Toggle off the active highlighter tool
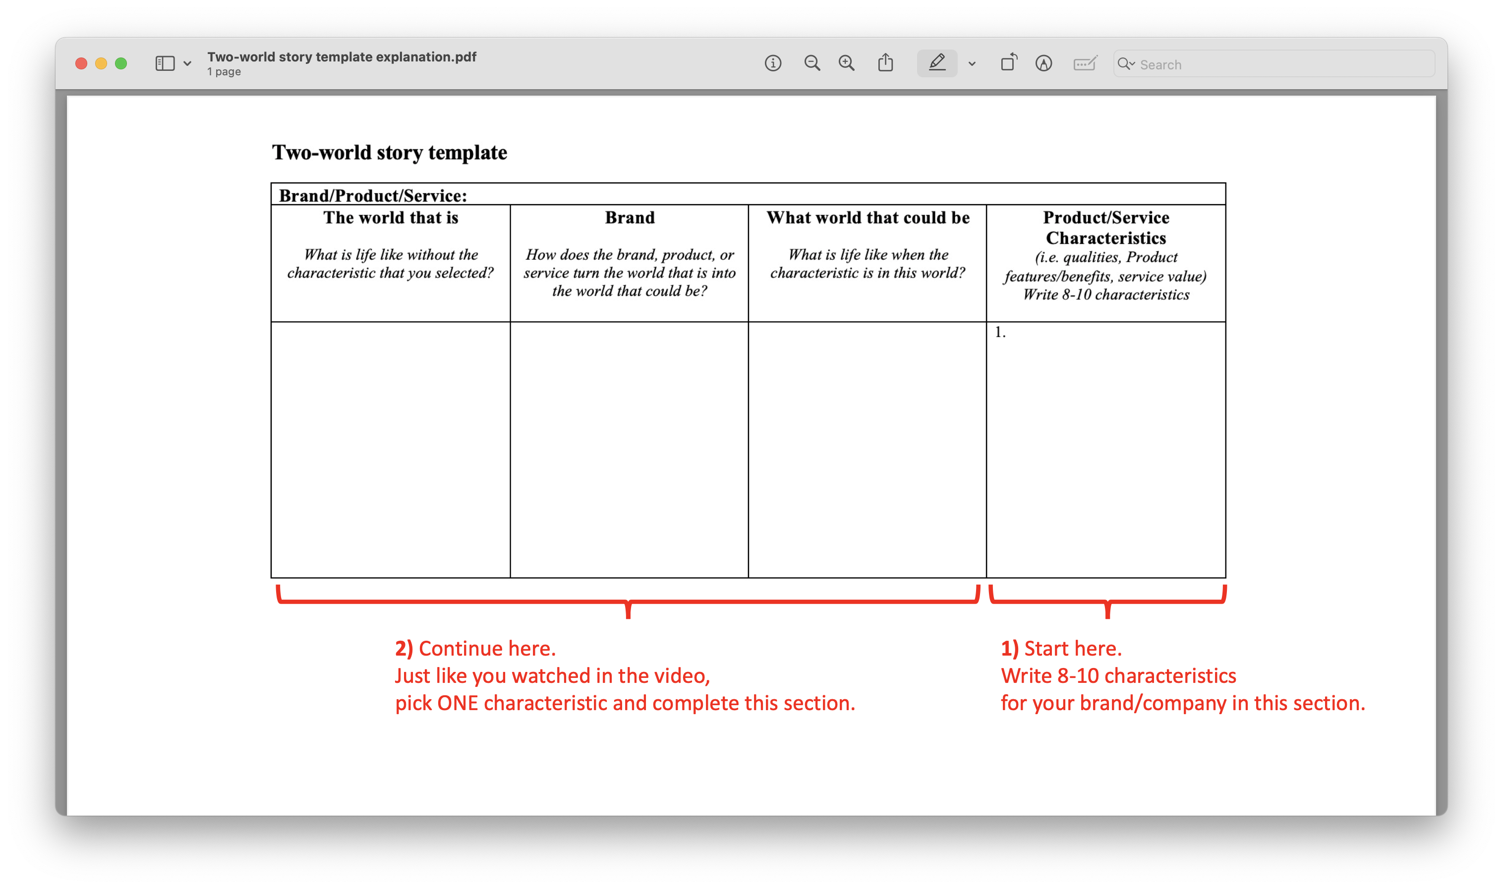This screenshot has height=889, width=1503. click(937, 63)
